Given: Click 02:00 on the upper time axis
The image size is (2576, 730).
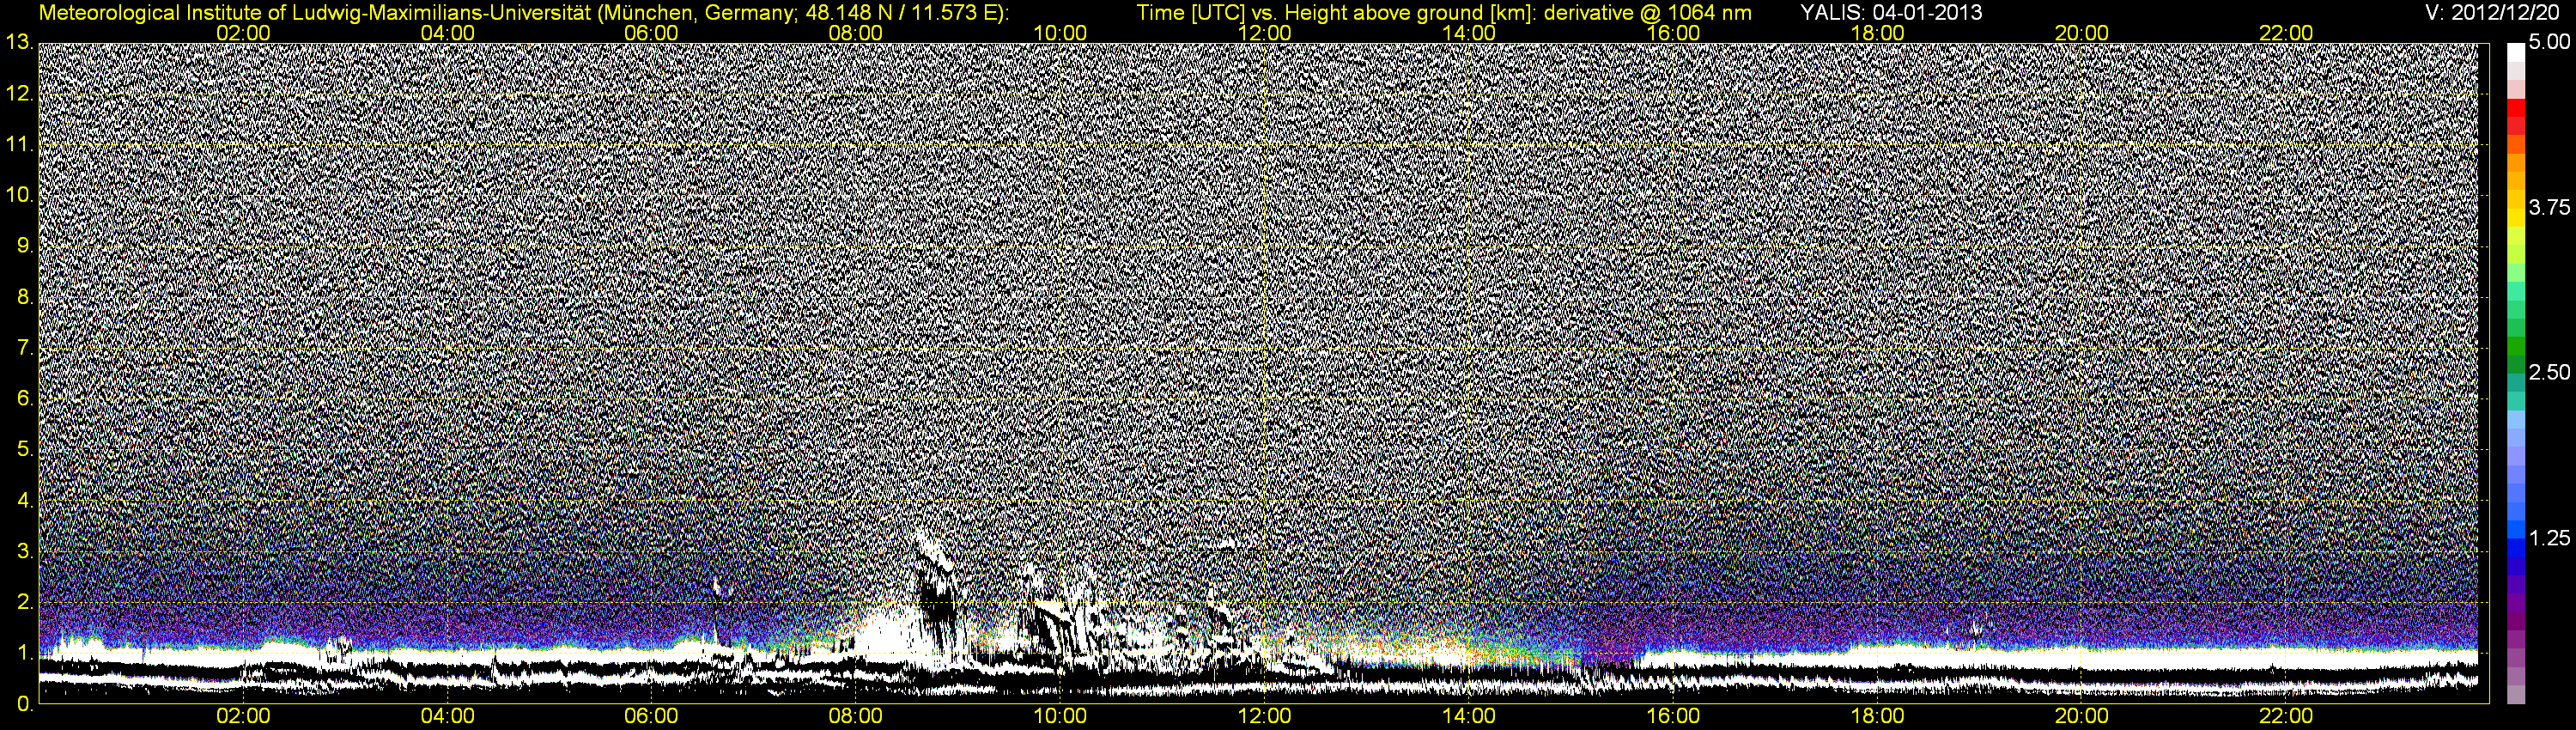Looking at the screenshot, I should [243, 33].
